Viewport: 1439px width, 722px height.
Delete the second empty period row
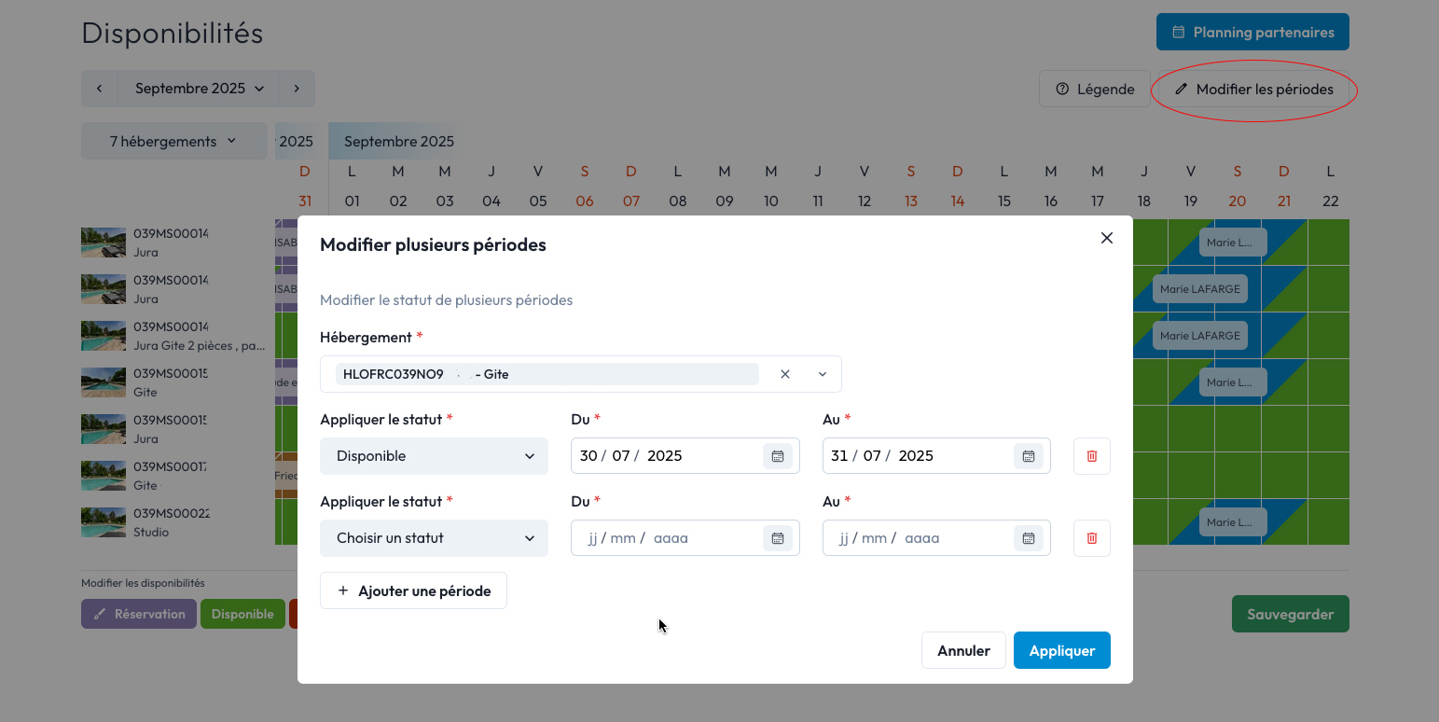pos(1091,538)
